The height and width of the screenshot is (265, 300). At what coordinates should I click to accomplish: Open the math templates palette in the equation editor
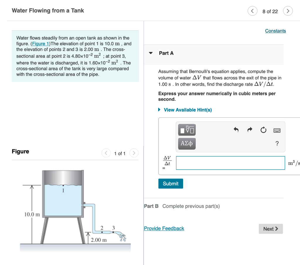click(x=187, y=130)
